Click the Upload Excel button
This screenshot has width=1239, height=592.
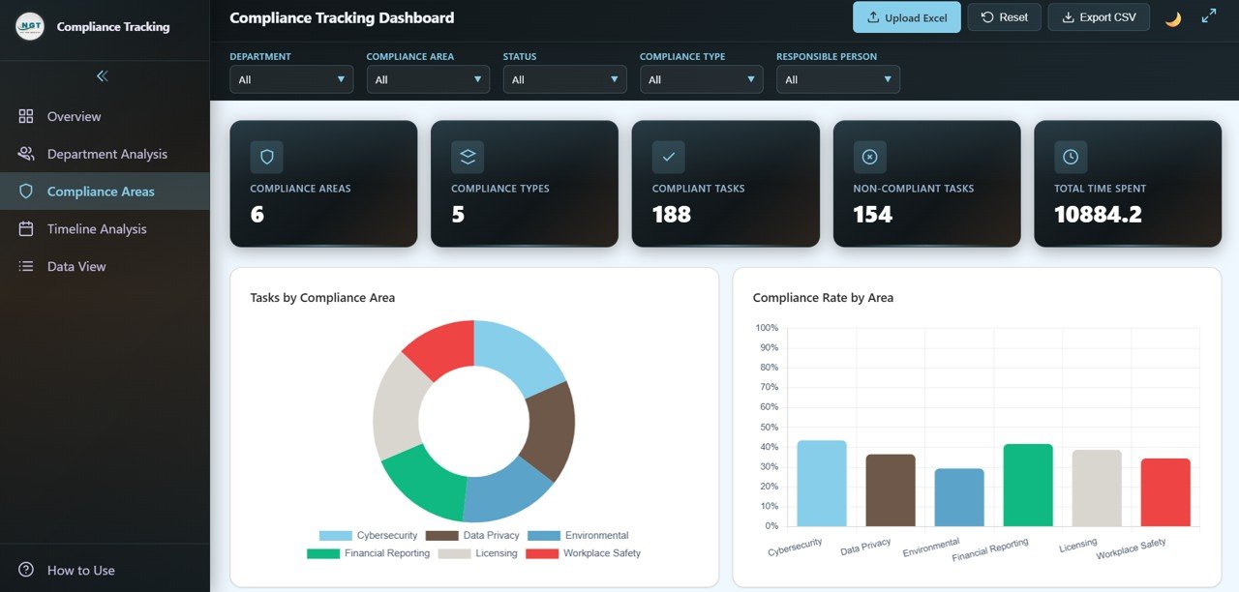point(906,17)
